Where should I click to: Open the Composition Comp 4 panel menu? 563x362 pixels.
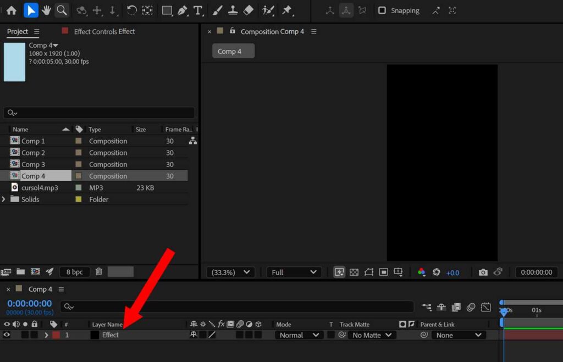click(x=314, y=31)
